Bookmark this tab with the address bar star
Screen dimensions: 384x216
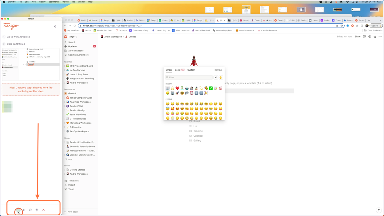tap(341, 26)
